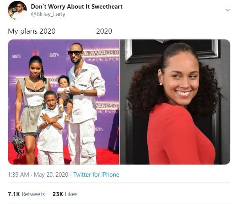Expand the tweet options chevron
The image size is (243, 204).
tap(227, 10)
